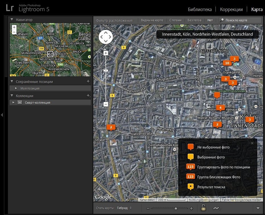This screenshot has width=265, height=215.
Task: Click the lock markers padlock icon
Action: [203, 208]
